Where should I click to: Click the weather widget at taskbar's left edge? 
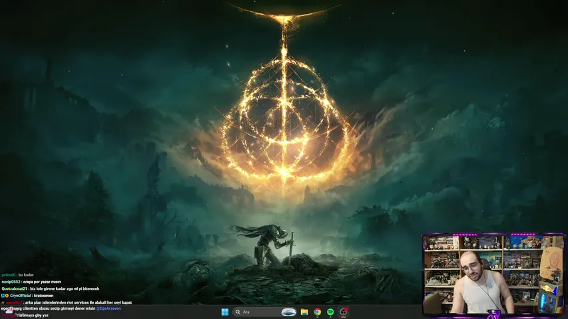[9, 310]
